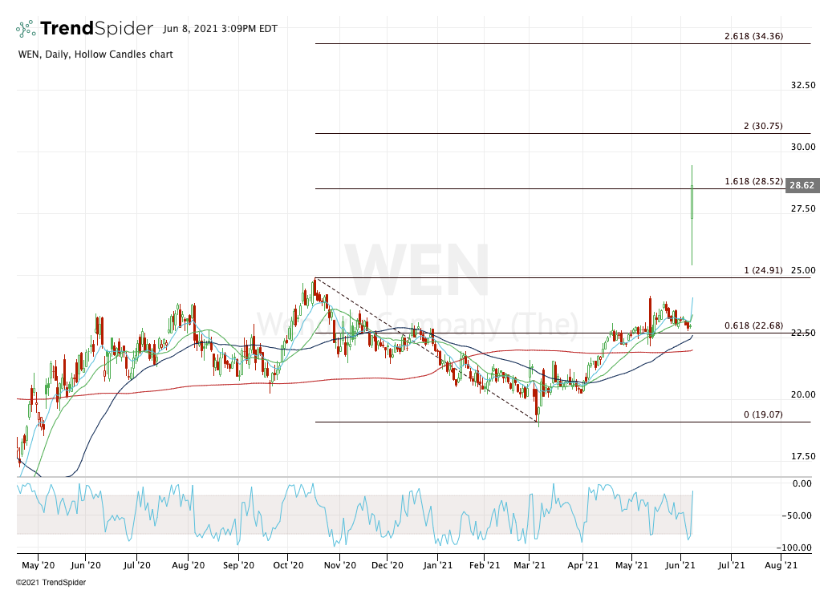This screenshot has width=836, height=590.
Task: Click the May '20 date label
Action: tap(39, 565)
